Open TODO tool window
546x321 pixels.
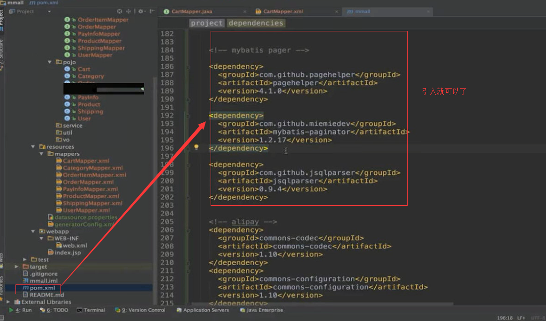[54, 310]
